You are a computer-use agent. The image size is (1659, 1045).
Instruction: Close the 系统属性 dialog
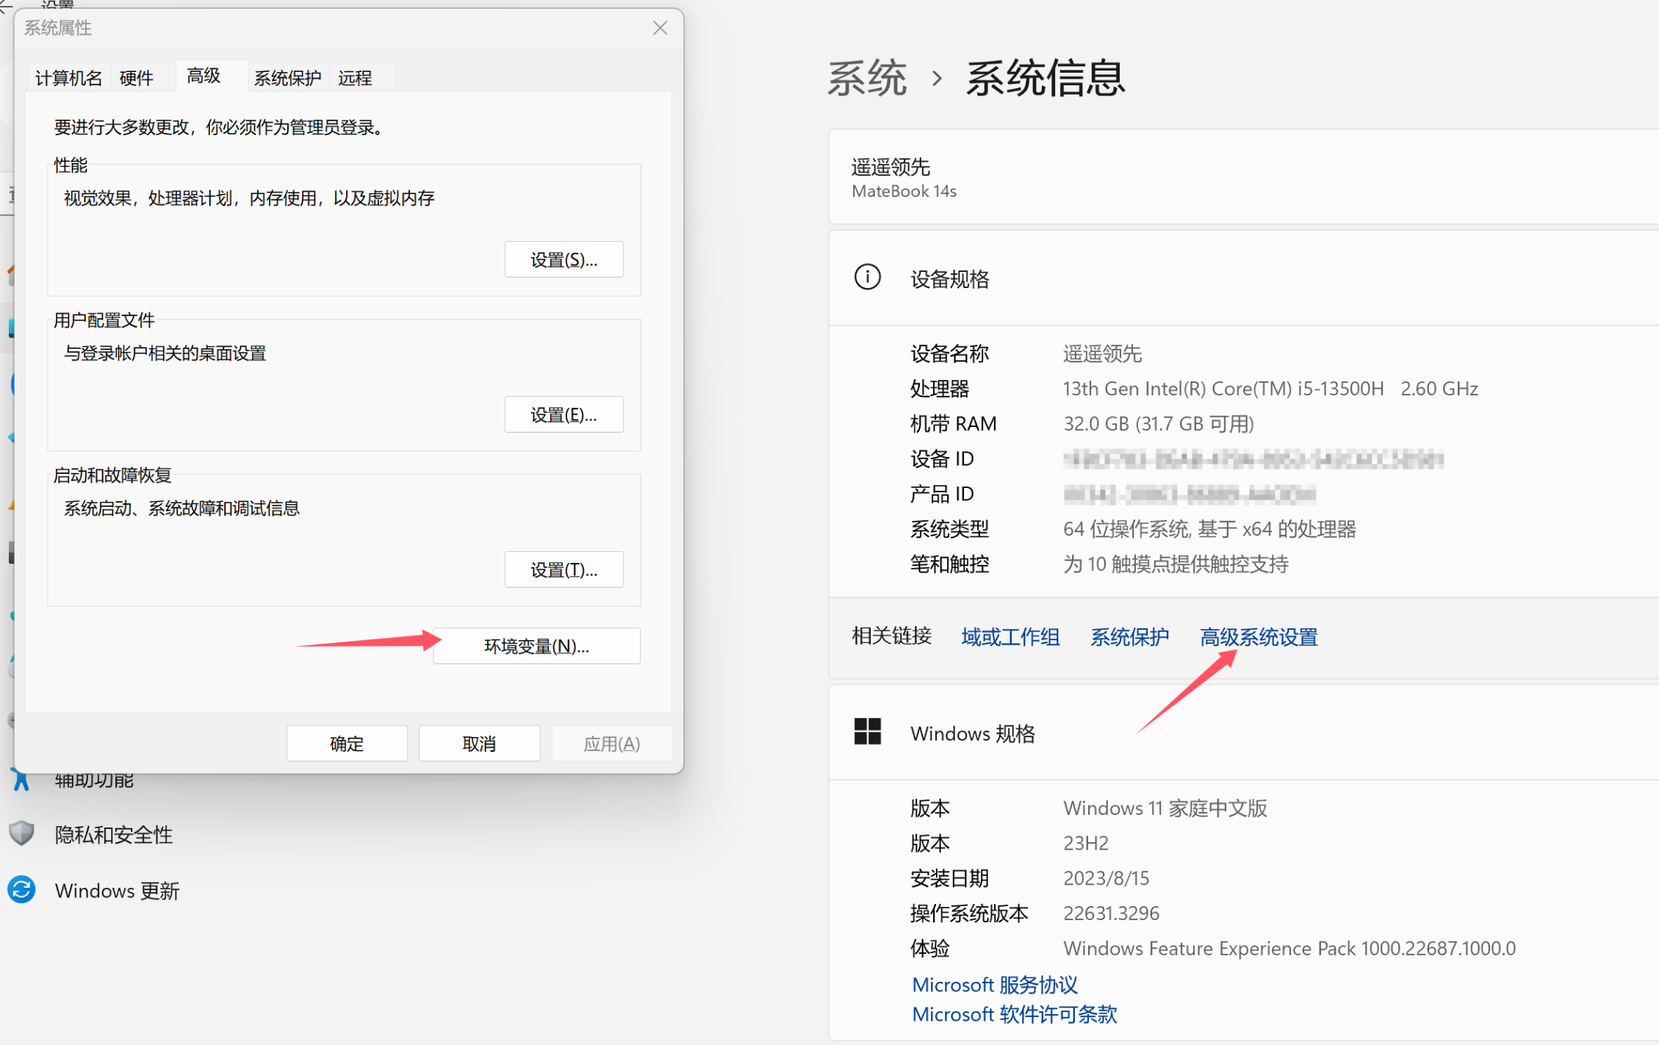coord(660,28)
